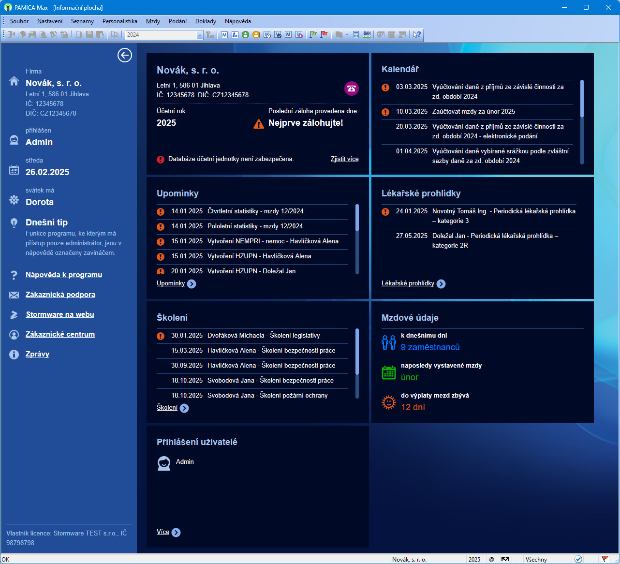Click the calendar icon beside the date
The height and width of the screenshot is (564, 620).
coord(14,170)
